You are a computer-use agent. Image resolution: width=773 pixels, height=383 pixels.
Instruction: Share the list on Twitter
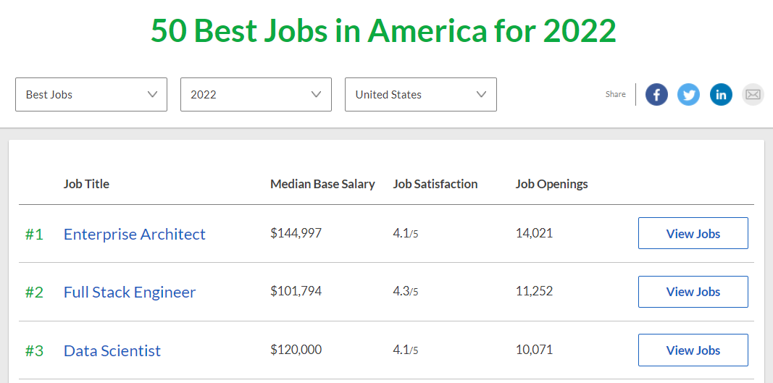[688, 95]
